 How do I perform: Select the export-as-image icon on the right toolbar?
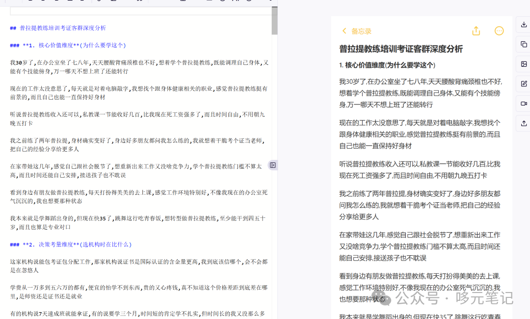(524, 64)
